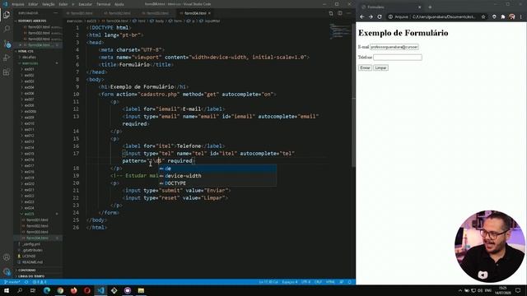The width and height of the screenshot is (527, 296).
Task: Open the Windows Start menu
Action: tap(7, 290)
